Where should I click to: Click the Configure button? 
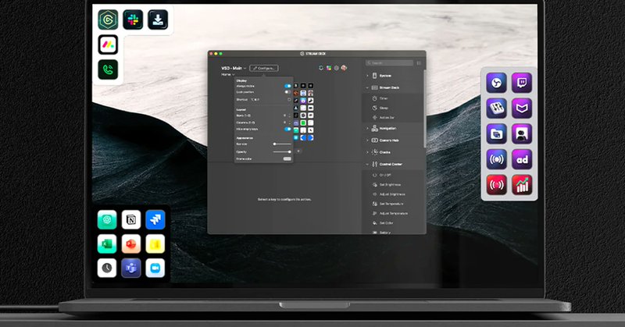264,68
